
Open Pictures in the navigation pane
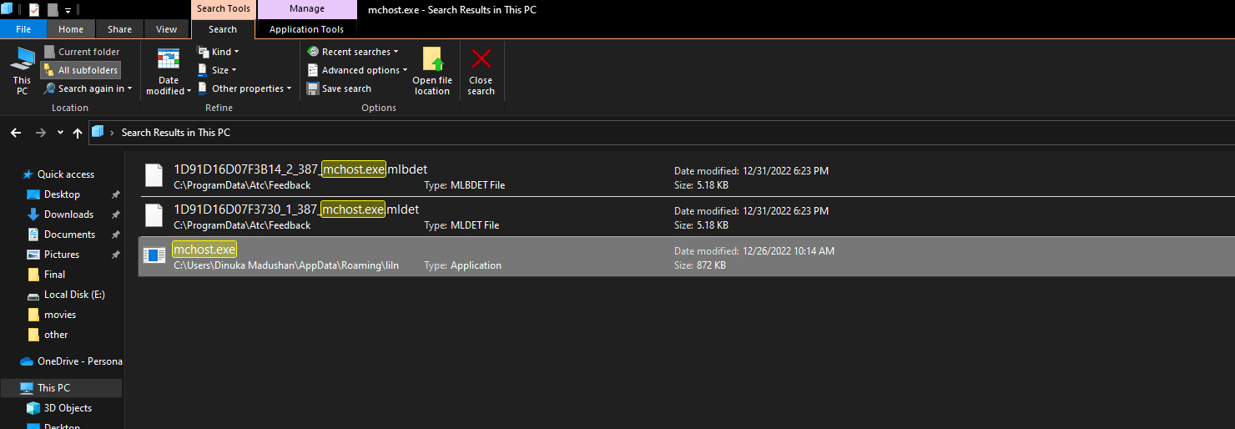[62, 255]
